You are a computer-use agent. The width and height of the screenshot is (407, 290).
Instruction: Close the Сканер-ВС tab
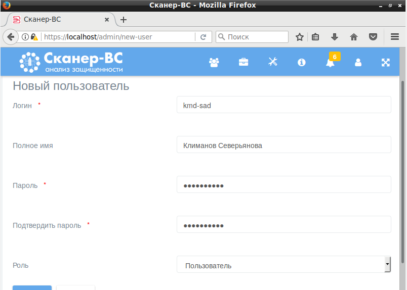[x=107, y=20]
